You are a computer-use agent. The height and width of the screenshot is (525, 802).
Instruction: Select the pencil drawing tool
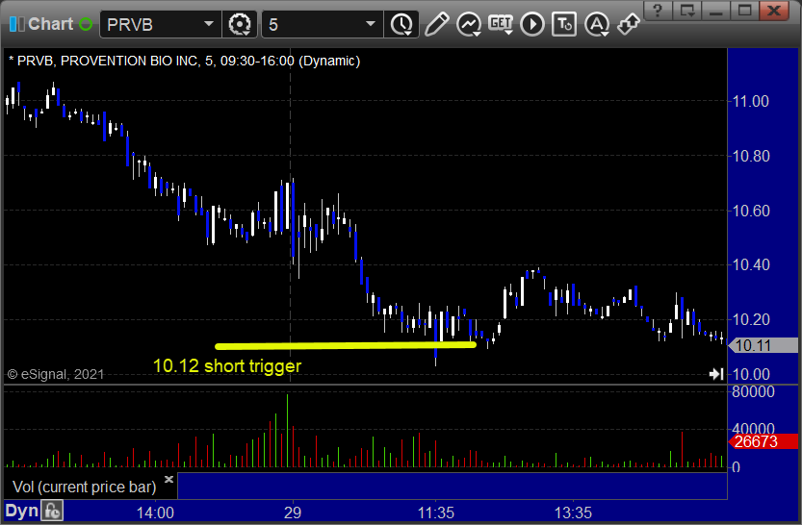(437, 24)
